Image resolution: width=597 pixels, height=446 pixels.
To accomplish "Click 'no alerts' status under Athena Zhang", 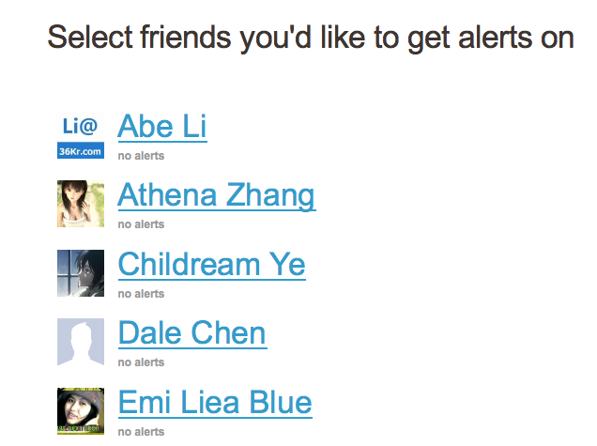I will click(141, 224).
